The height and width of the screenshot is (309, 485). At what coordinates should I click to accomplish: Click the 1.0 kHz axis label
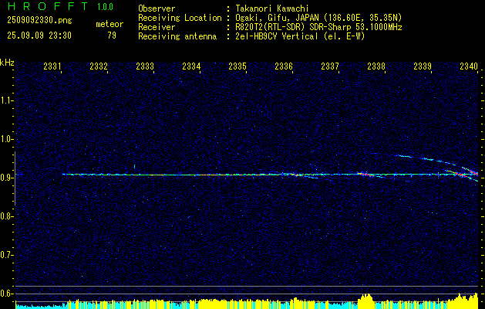pos(6,139)
